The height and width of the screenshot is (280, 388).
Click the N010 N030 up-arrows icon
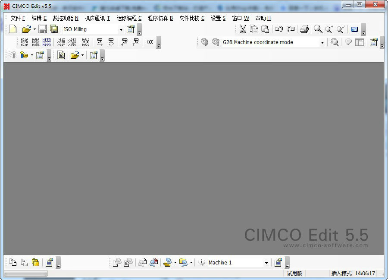86,42
